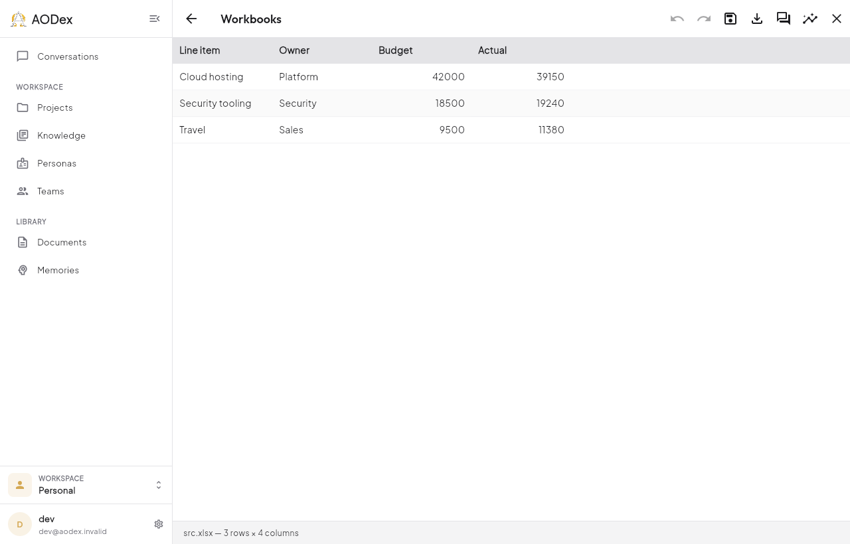
Task: Open the chat panel icon
Action: tap(784, 19)
